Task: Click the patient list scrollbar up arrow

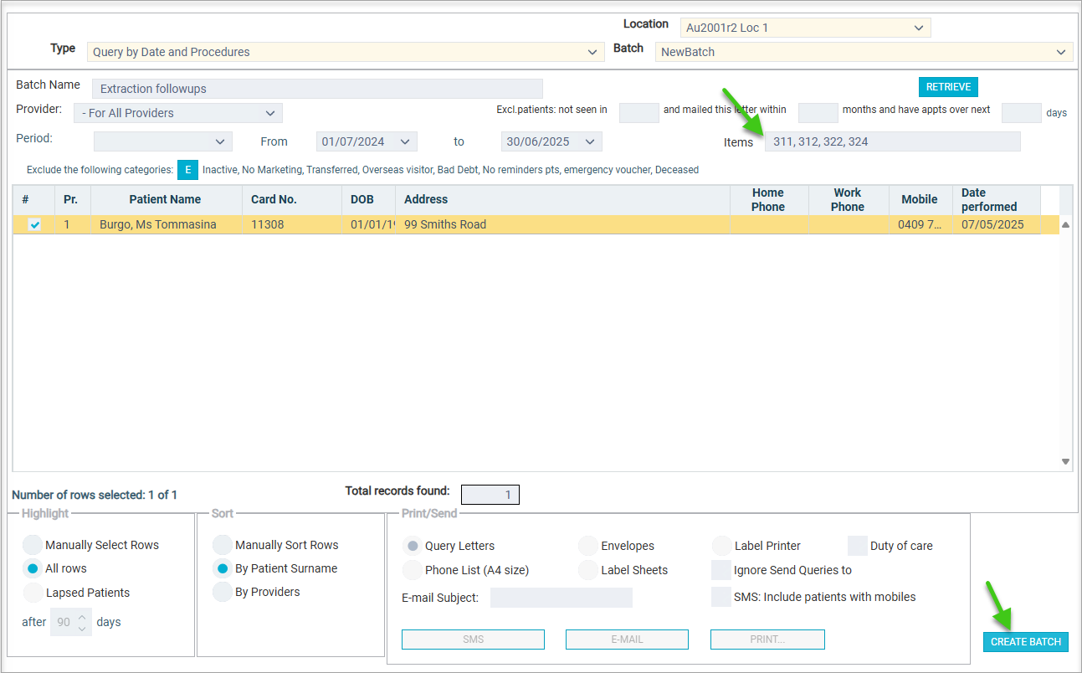Action: 1065,225
